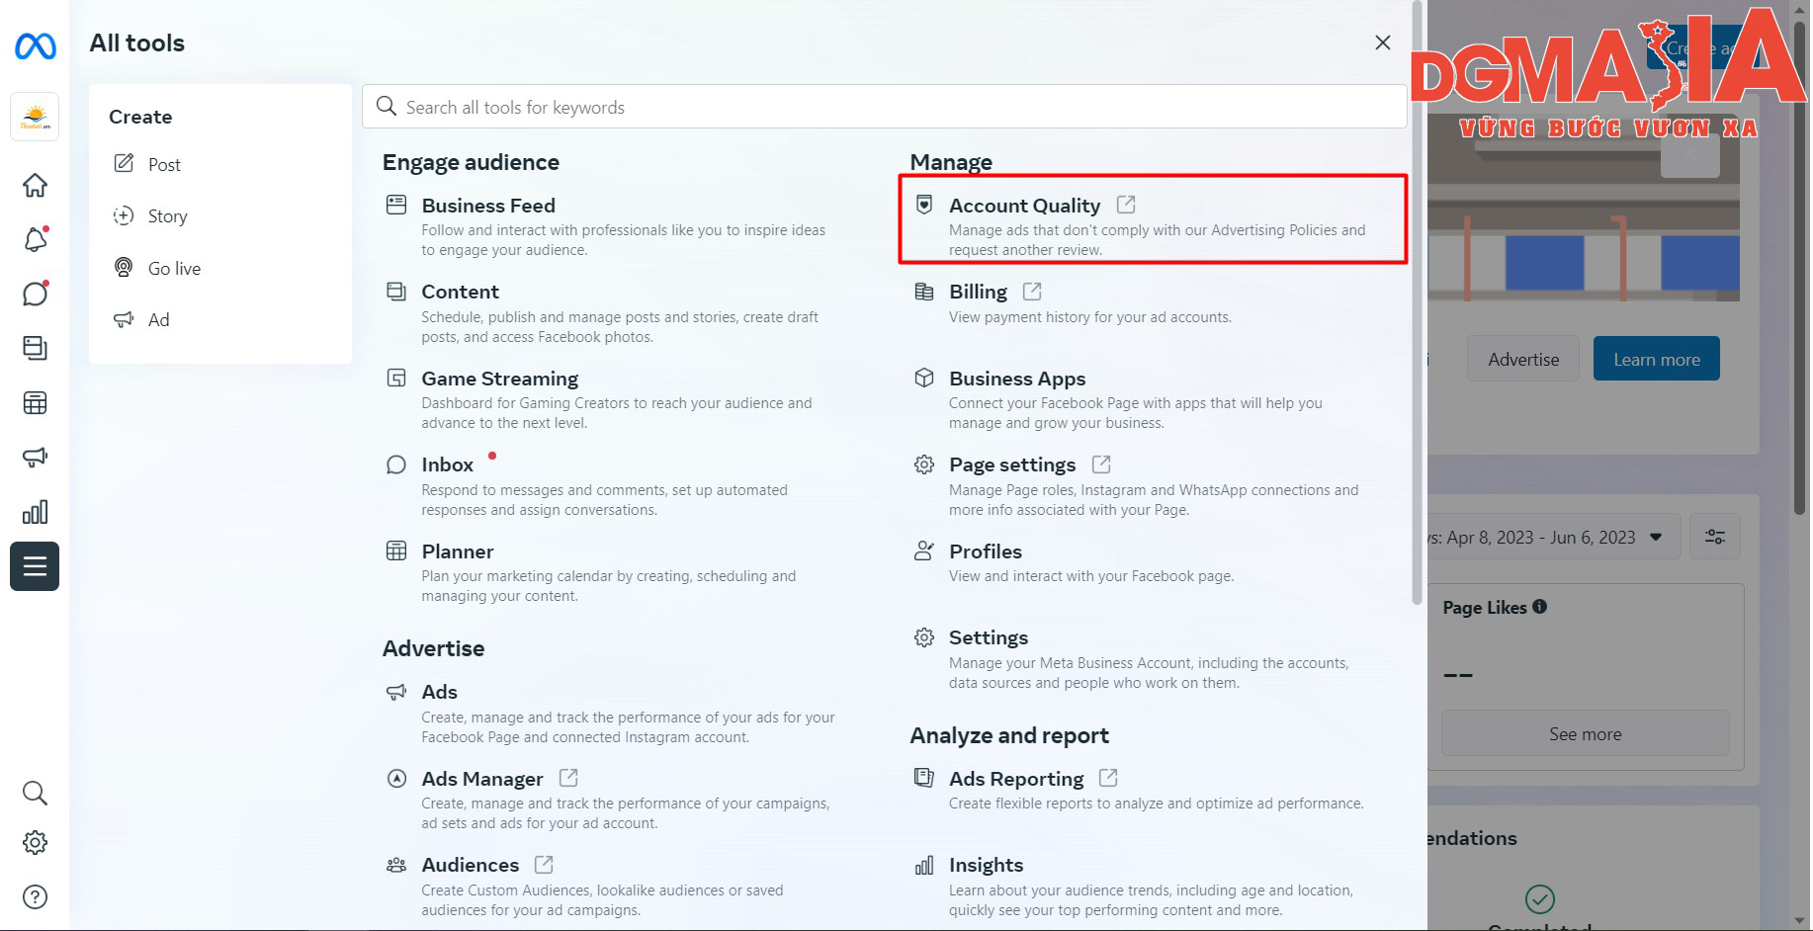
Task: Open Content icon in left sidebar
Action: [x=35, y=348]
